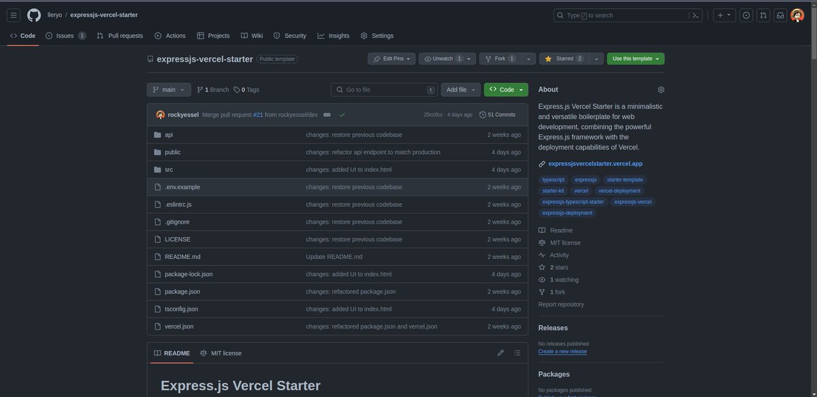Open the command palette icon in search bar
The width and height of the screenshot is (817, 397).
pos(696,15)
